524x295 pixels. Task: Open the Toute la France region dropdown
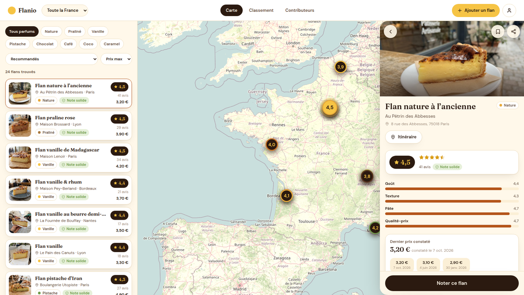65,10
